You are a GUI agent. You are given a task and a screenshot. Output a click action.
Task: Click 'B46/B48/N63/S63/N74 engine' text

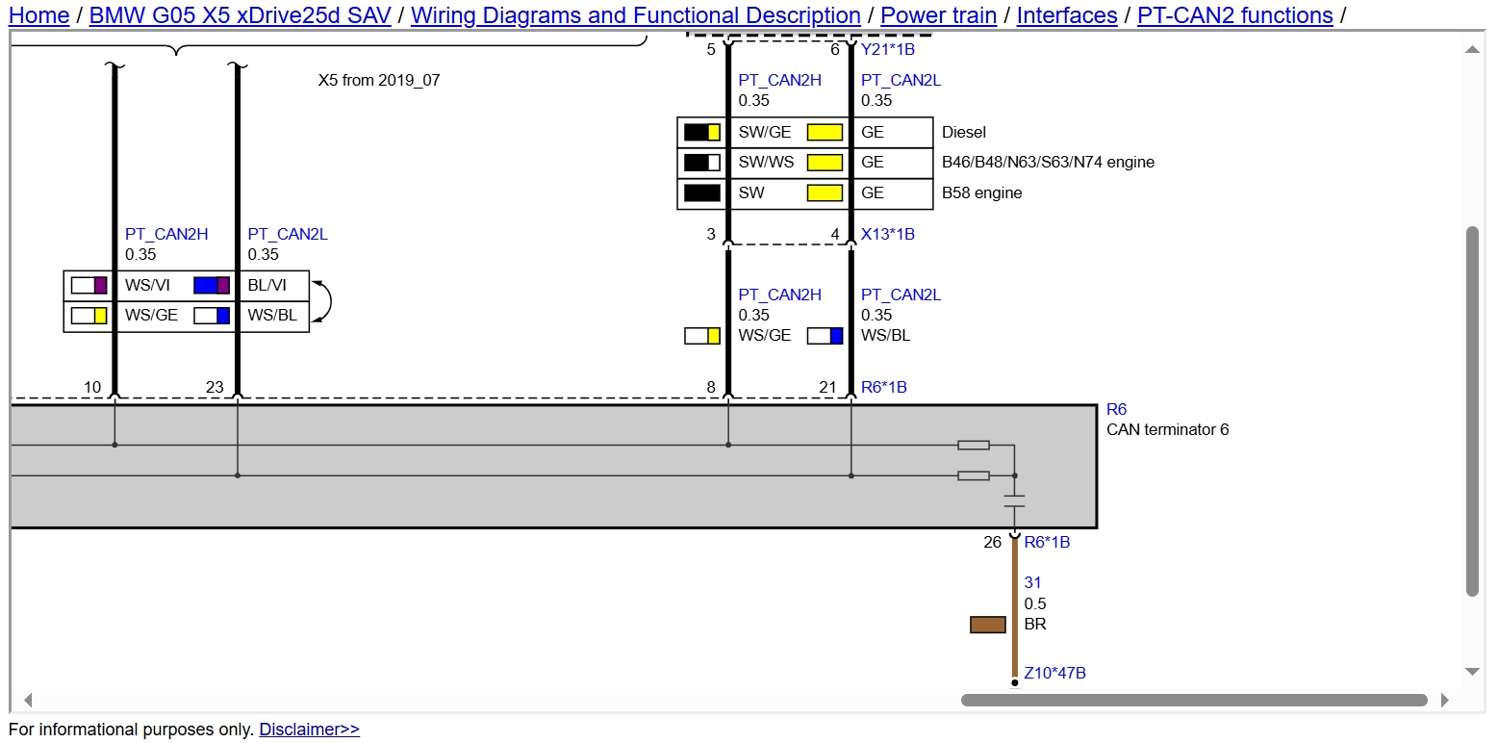point(1048,162)
